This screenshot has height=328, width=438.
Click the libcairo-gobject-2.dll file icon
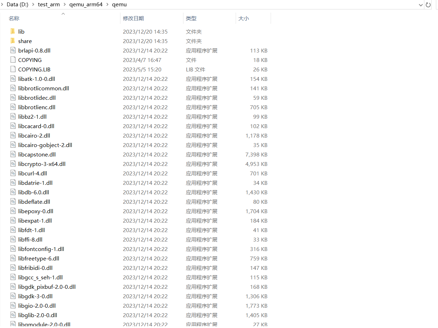click(13, 145)
